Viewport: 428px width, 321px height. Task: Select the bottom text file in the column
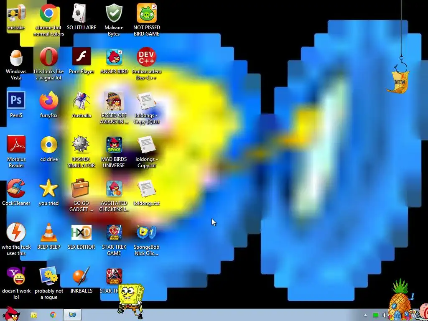[147, 189]
